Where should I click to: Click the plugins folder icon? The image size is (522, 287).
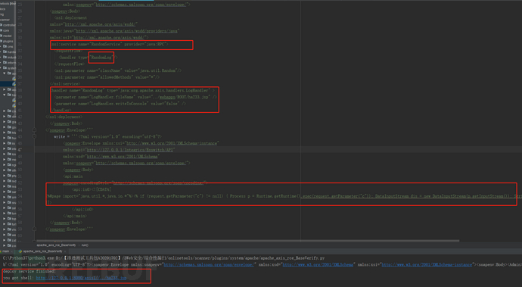coord(2,41)
